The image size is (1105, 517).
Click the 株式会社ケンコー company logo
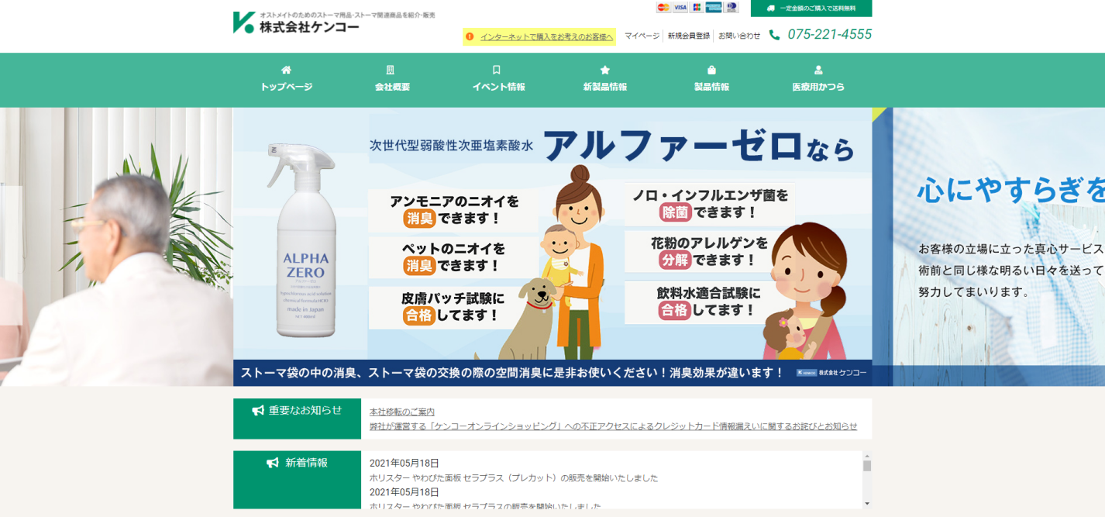pos(298,22)
